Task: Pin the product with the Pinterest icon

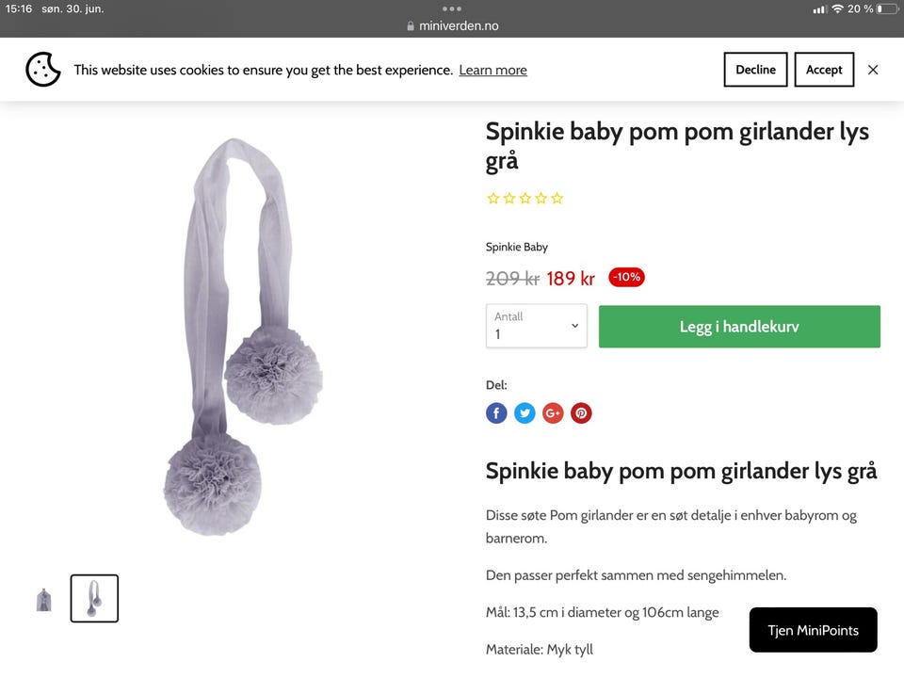Action: 581,412
